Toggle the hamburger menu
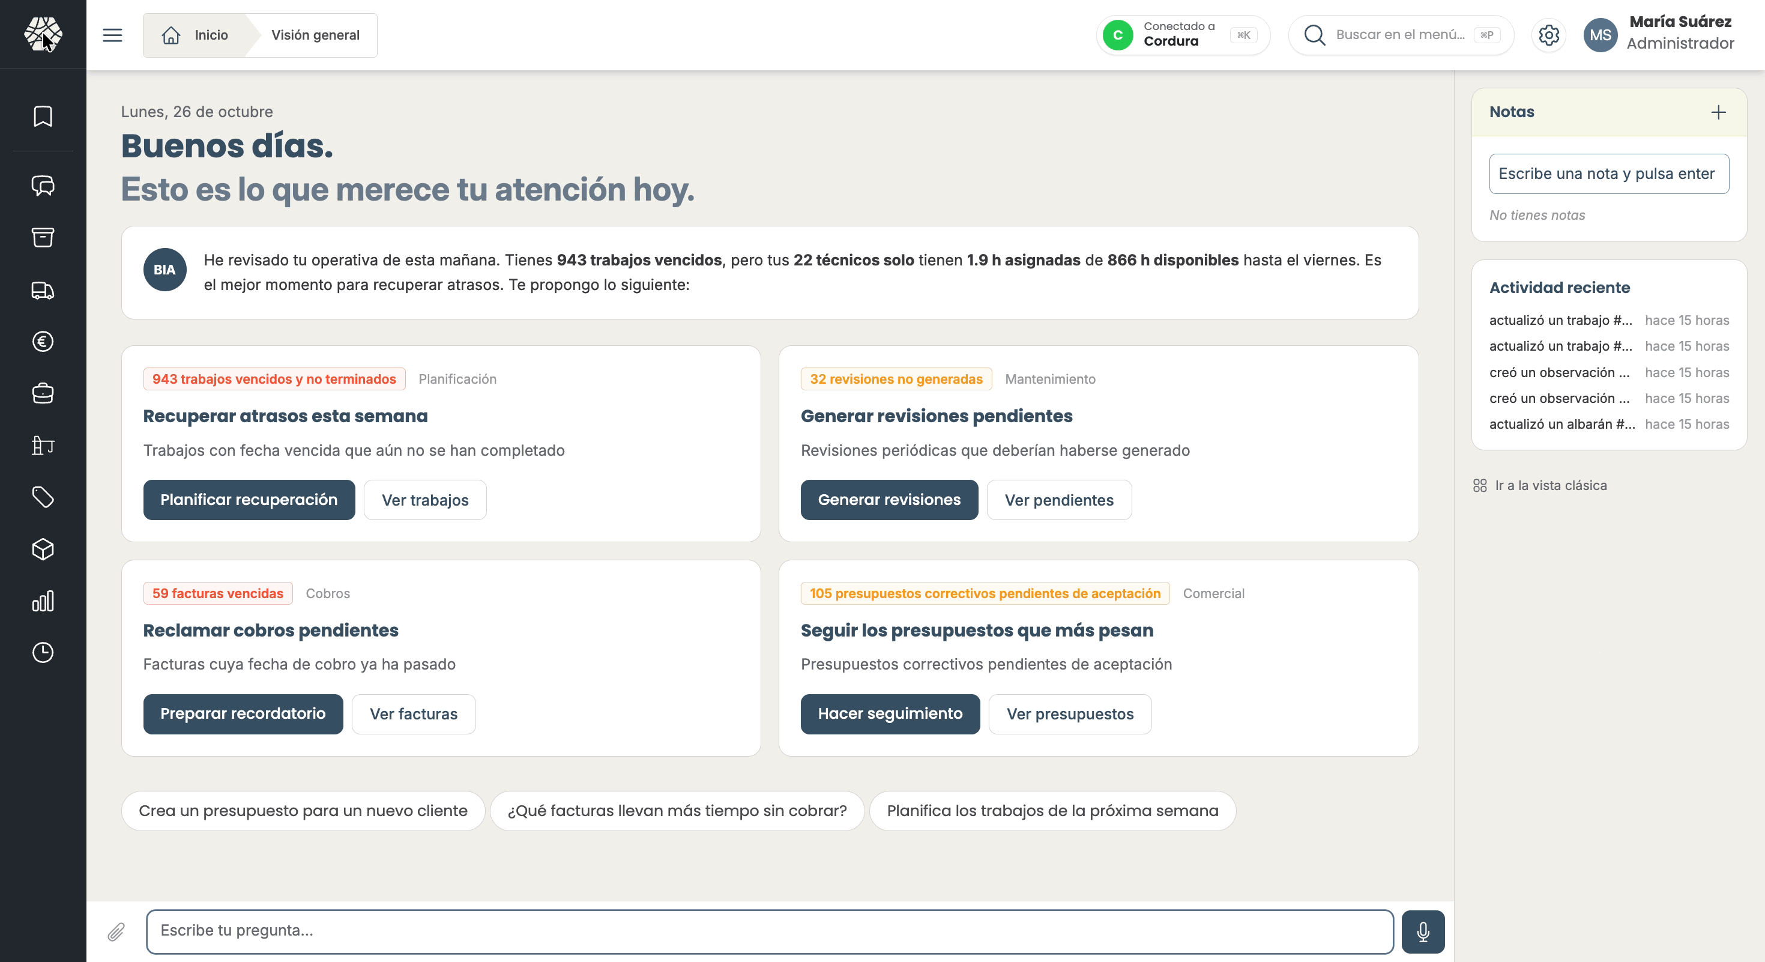This screenshot has width=1765, height=962. [112, 35]
